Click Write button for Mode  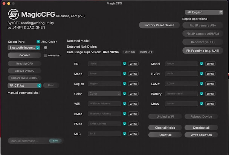point(133,74)
